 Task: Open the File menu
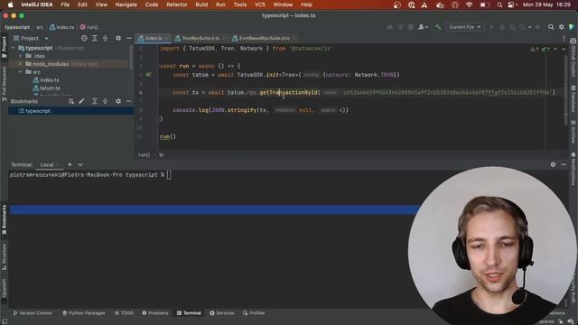pyautogui.click(x=65, y=5)
